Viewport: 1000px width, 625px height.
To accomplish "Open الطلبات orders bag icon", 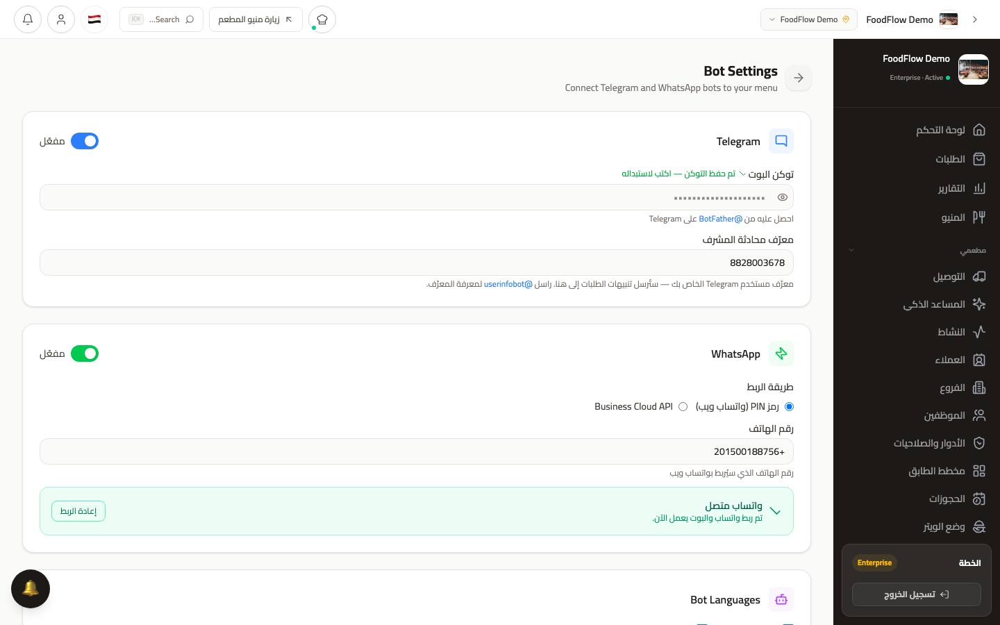I will click(x=979, y=159).
